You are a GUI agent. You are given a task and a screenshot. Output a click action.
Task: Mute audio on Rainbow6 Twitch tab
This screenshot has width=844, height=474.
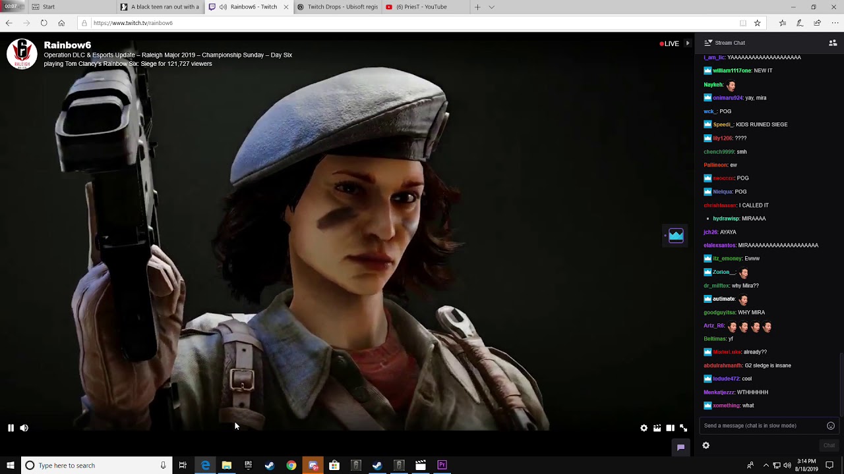(223, 7)
